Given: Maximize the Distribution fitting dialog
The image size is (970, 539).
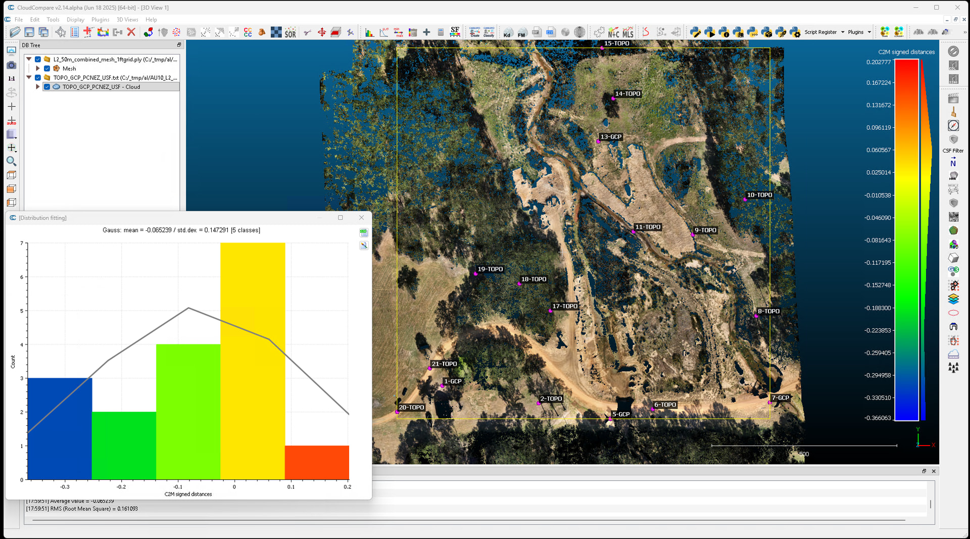Looking at the screenshot, I should pyautogui.click(x=341, y=218).
